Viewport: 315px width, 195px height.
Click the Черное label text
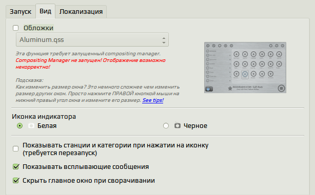tap(195, 126)
